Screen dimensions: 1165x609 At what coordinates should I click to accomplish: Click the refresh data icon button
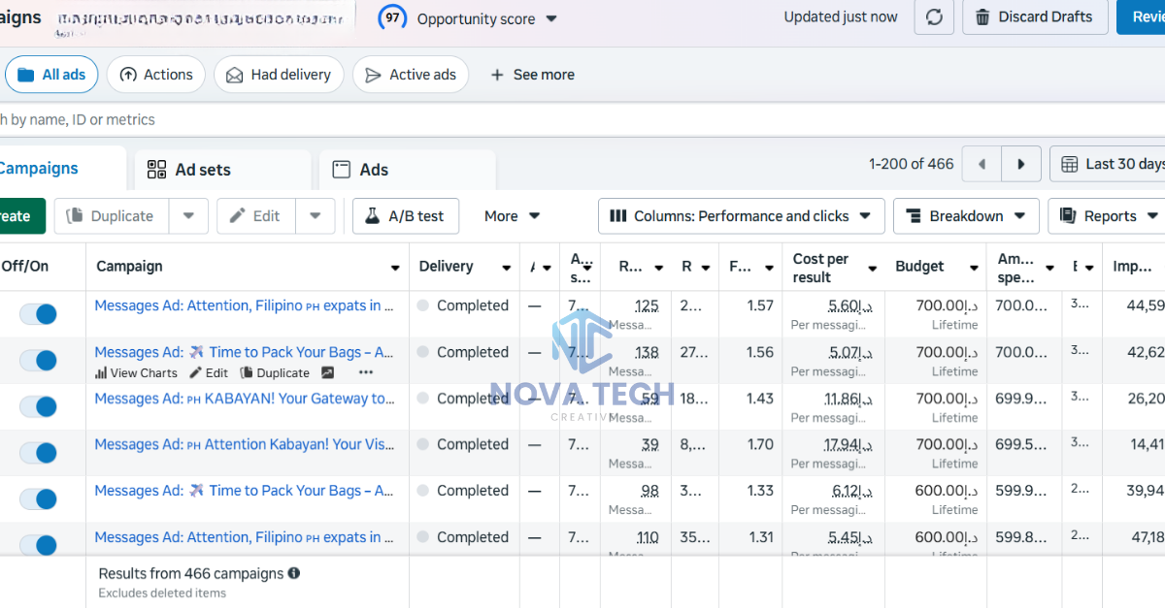click(x=934, y=17)
